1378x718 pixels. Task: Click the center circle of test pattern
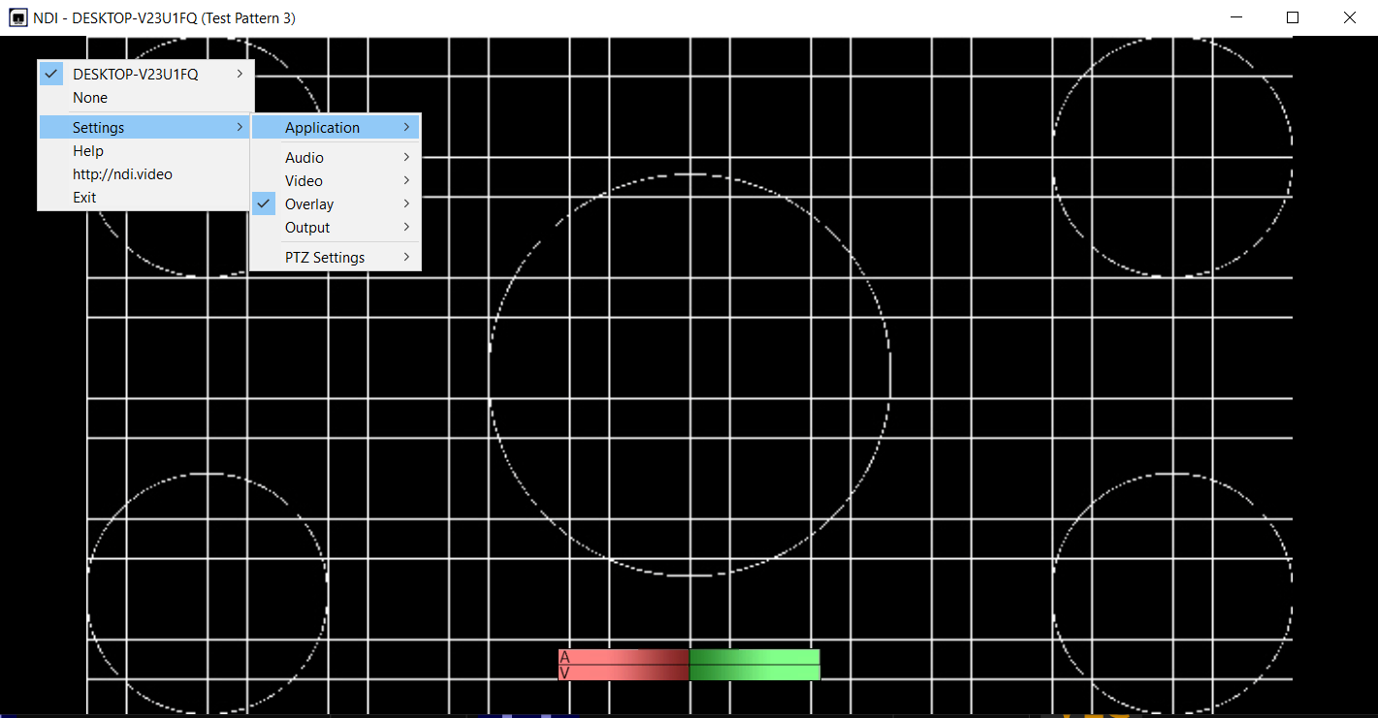click(x=689, y=376)
